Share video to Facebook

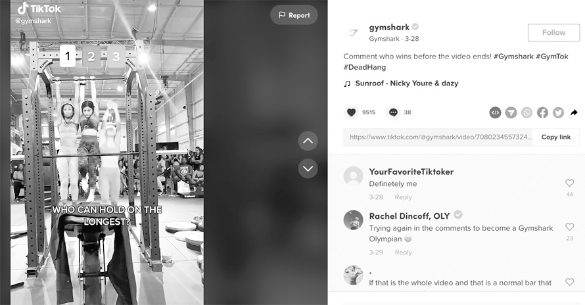[x=542, y=112]
